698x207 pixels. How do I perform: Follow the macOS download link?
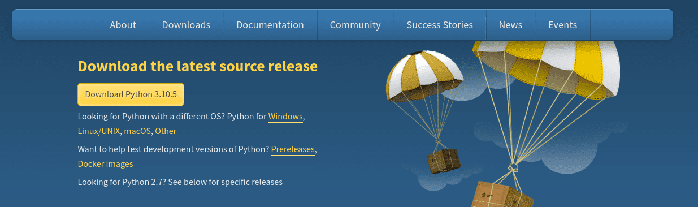[137, 131]
